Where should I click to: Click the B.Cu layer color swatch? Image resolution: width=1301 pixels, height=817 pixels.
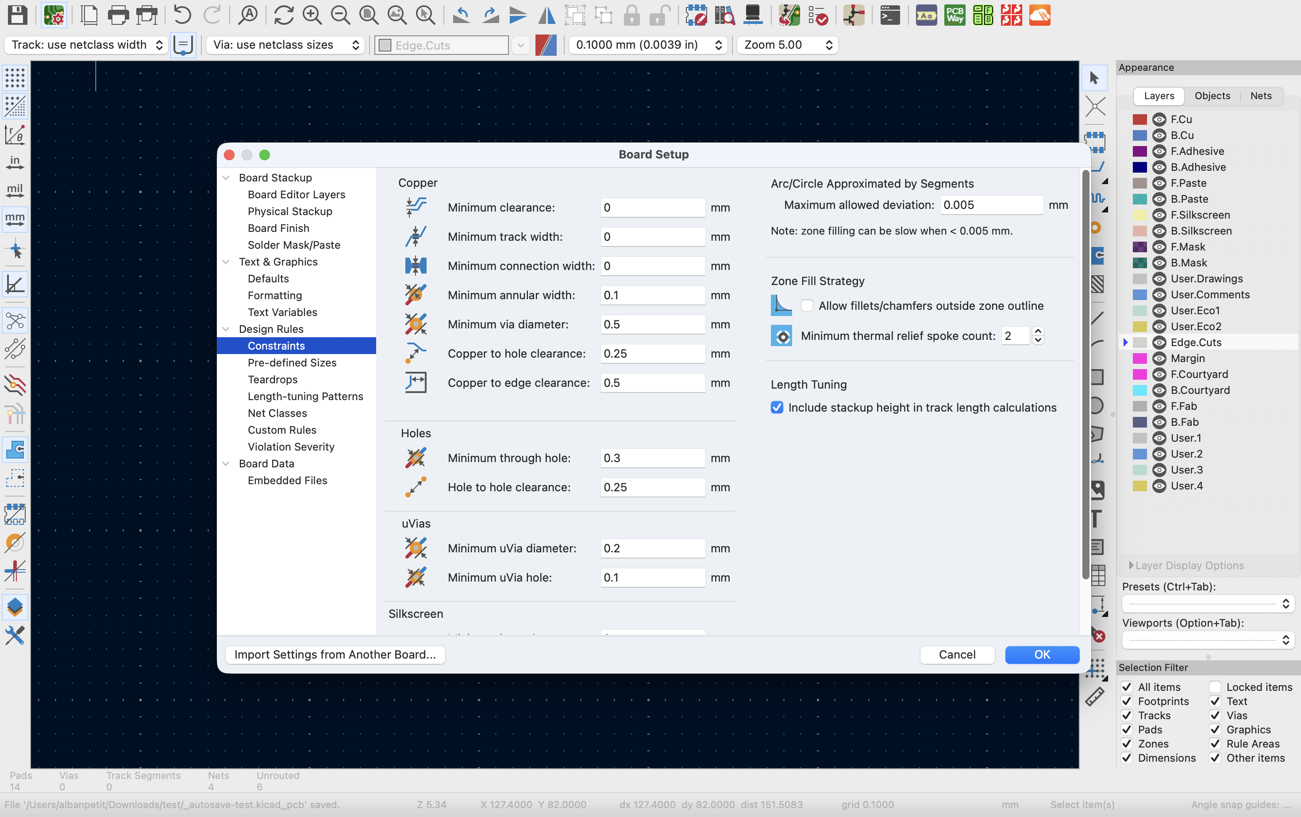tap(1139, 135)
